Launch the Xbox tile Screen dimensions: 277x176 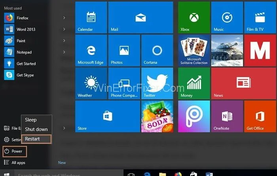194,17
